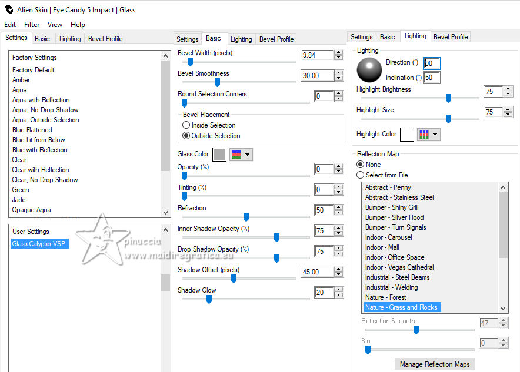Click the Bevel Smoothness slider handle
520x372 pixels.
click(217, 82)
